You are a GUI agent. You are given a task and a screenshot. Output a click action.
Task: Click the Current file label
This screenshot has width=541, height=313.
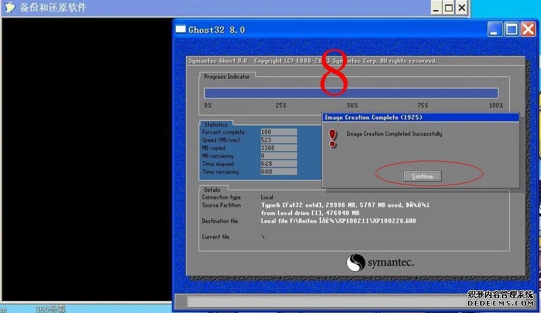[x=216, y=237]
